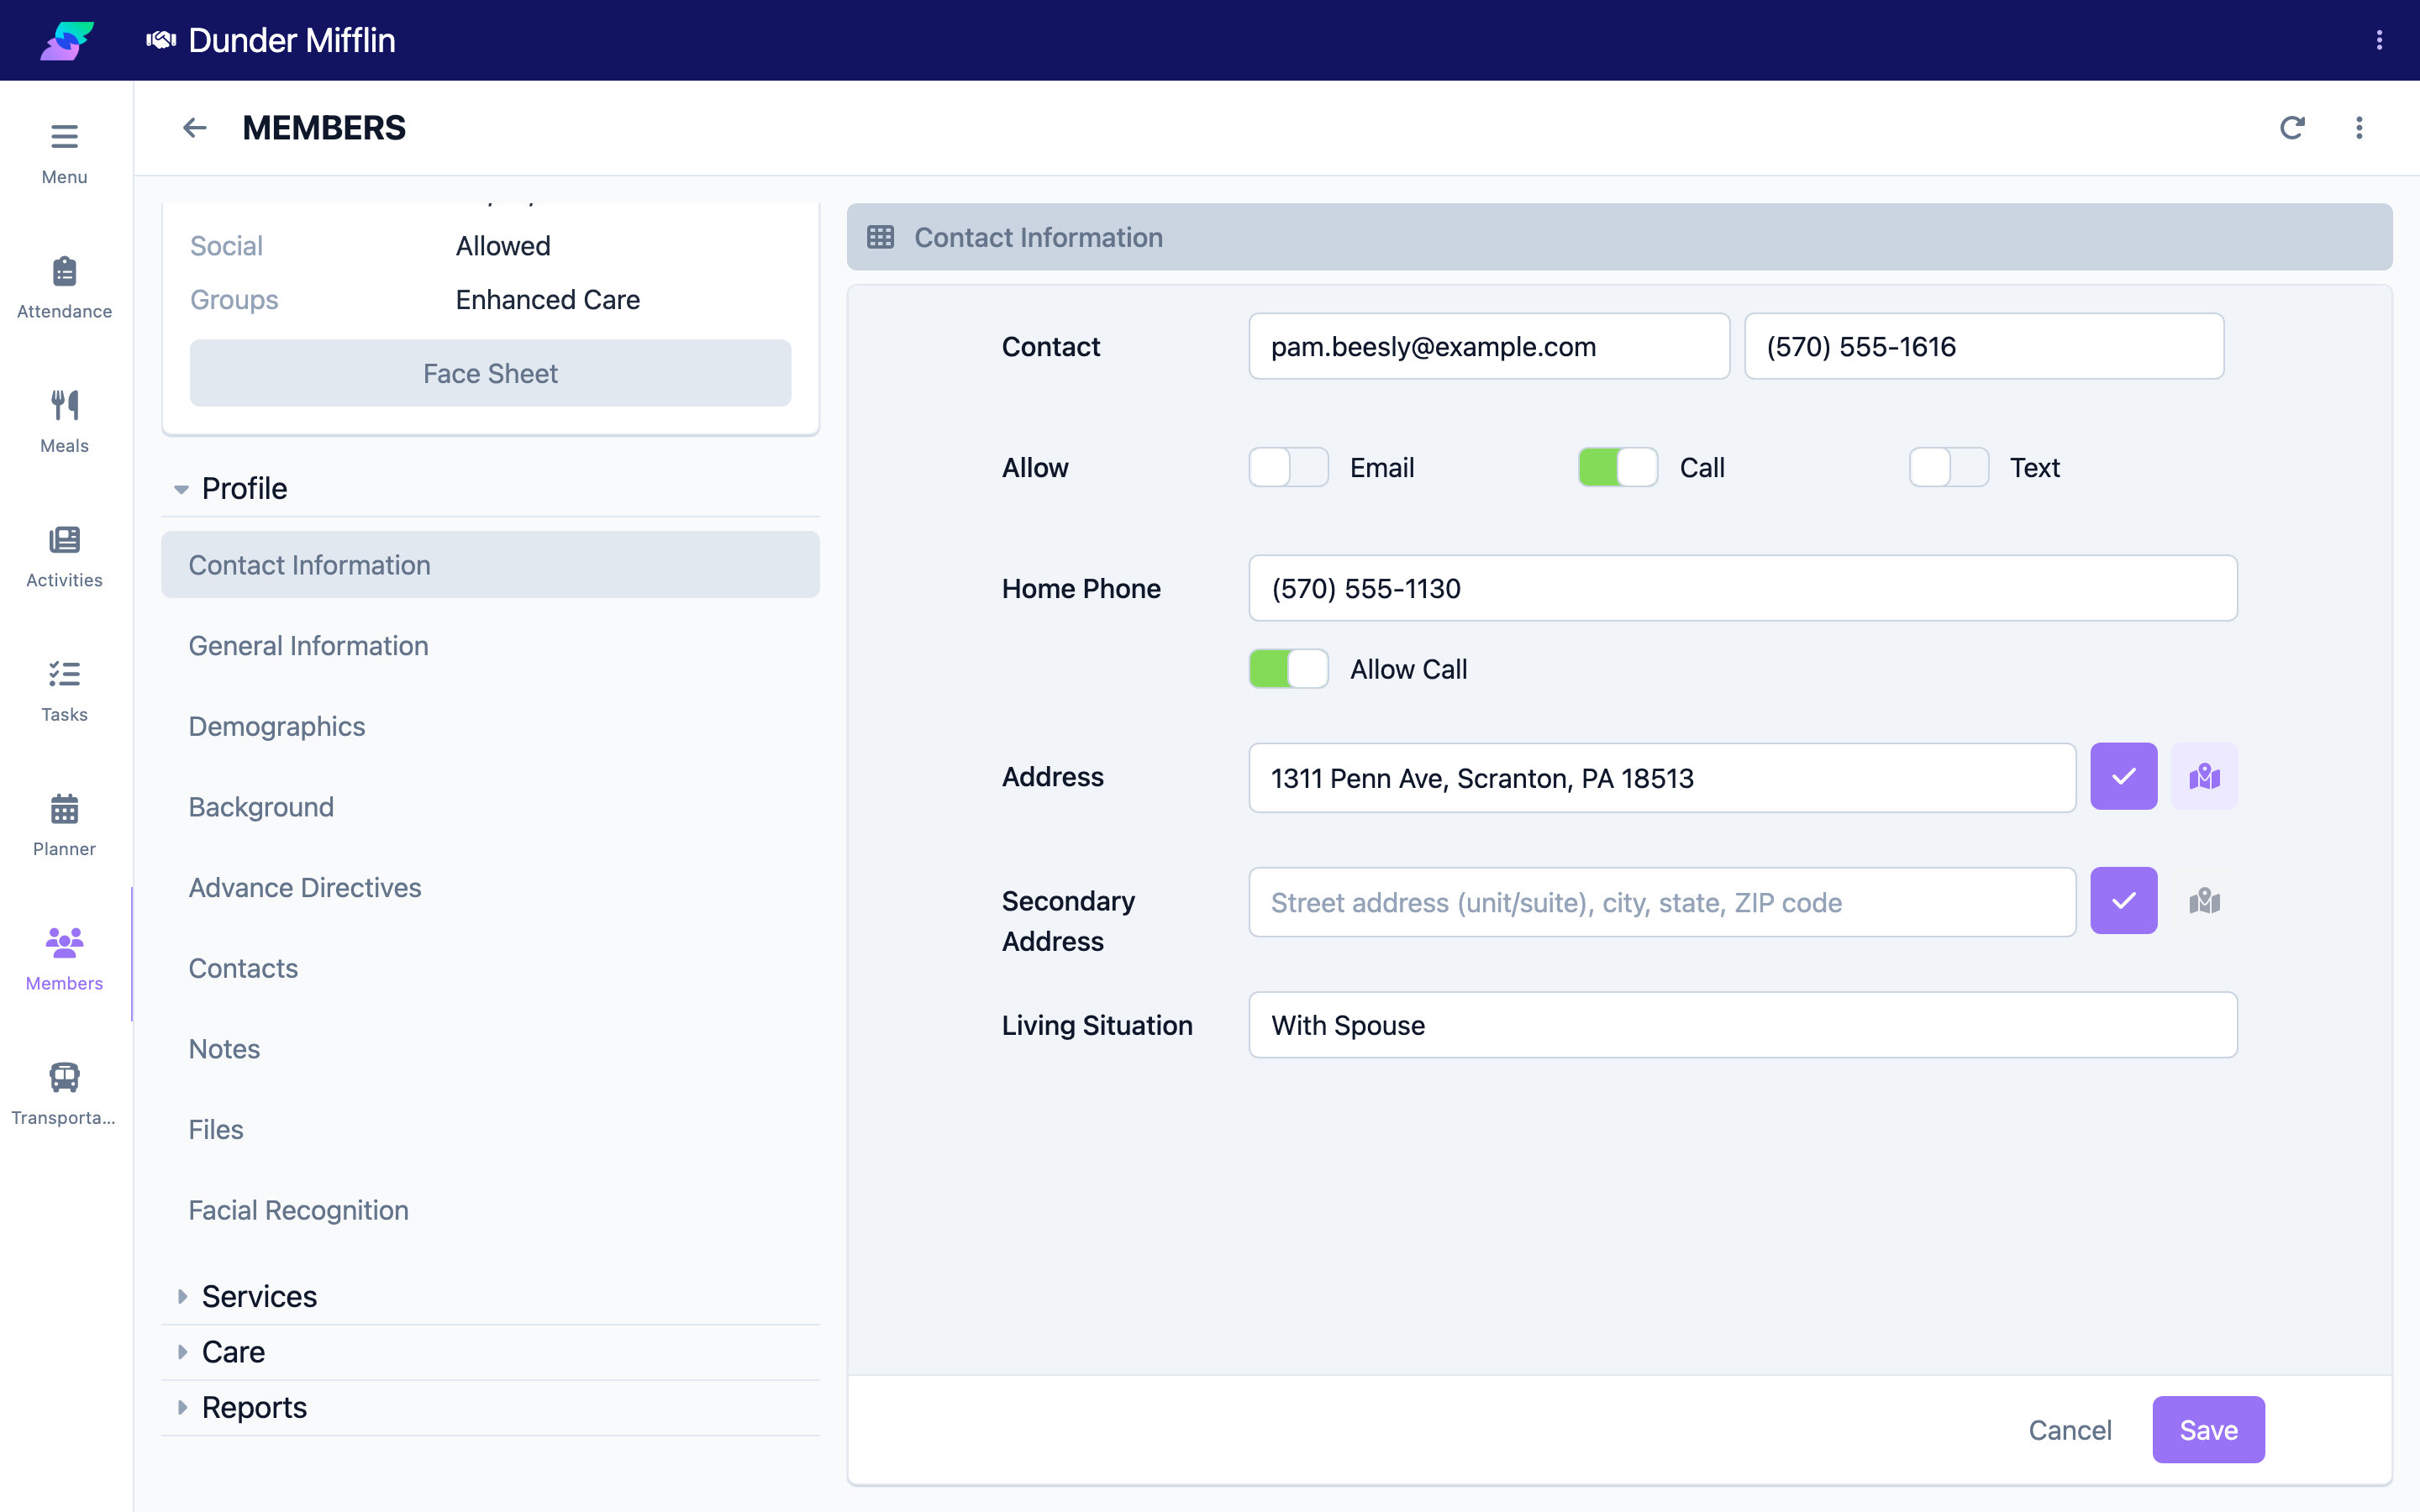The height and width of the screenshot is (1512, 2420).
Task: Click the Face Sheet button
Action: [x=490, y=373]
